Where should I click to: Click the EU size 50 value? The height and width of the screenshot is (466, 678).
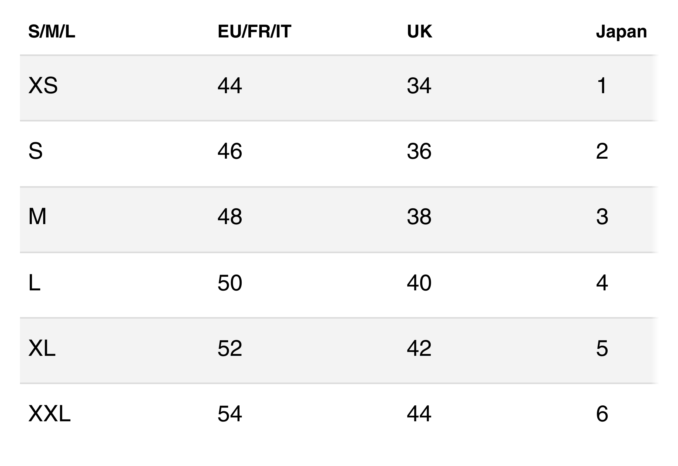pyautogui.click(x=230, y=283)
